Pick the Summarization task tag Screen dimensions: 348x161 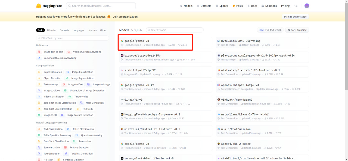click(49, 147)
